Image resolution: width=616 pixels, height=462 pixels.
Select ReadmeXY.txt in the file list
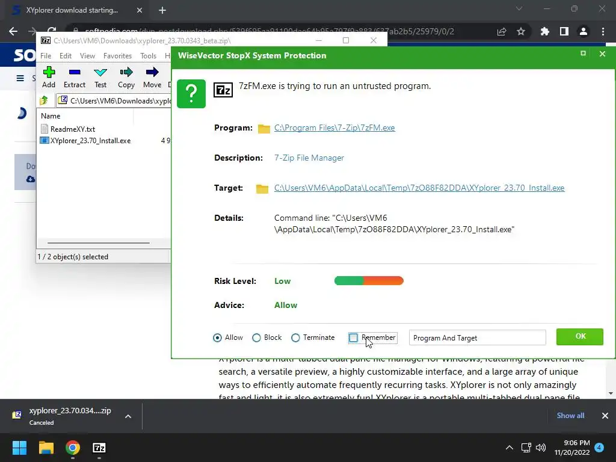[x=73, y=129]
